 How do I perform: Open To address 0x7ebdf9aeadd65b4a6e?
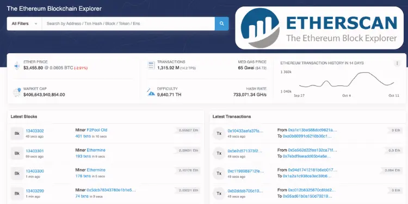[307, 156]
